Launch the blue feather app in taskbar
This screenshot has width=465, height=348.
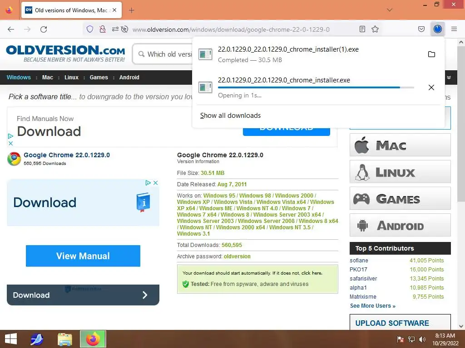(37, 339)
